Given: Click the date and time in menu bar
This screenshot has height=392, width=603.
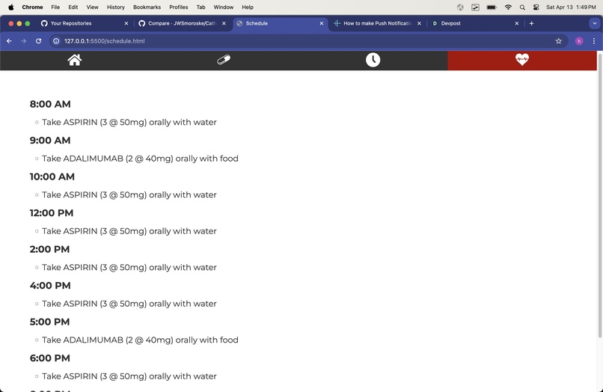Looking at the screenshot, I should tap(571, 7).
